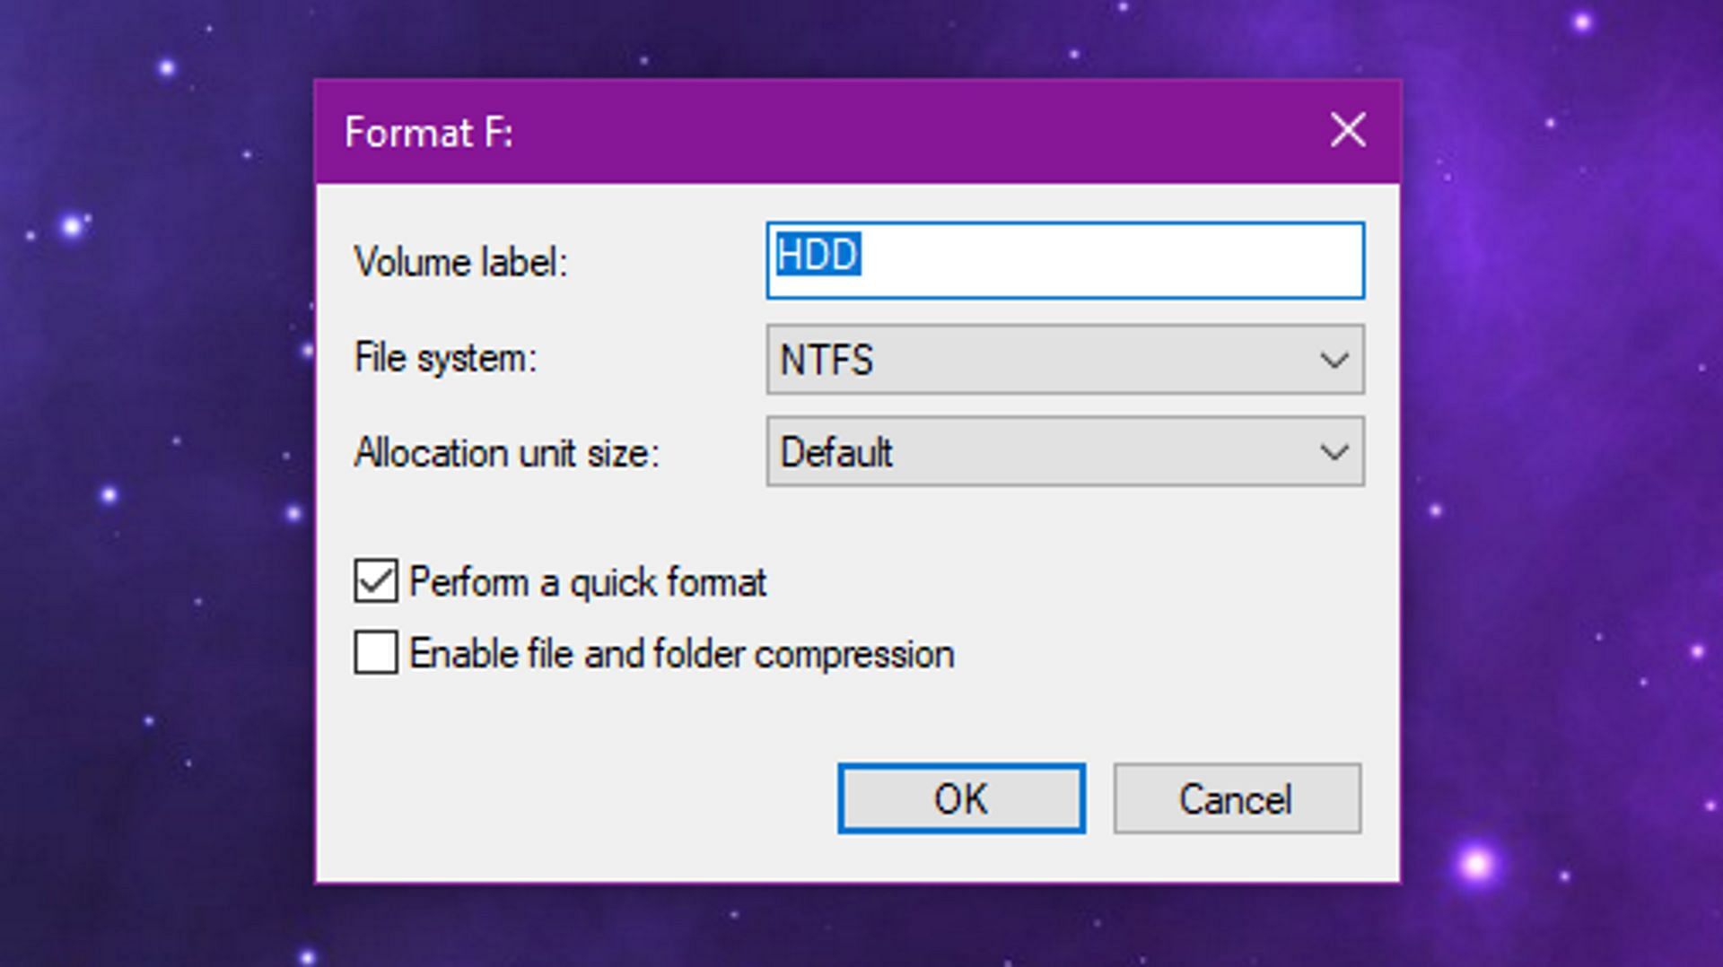Uncheck the Perform a quick format checkbox

point(375,581)
